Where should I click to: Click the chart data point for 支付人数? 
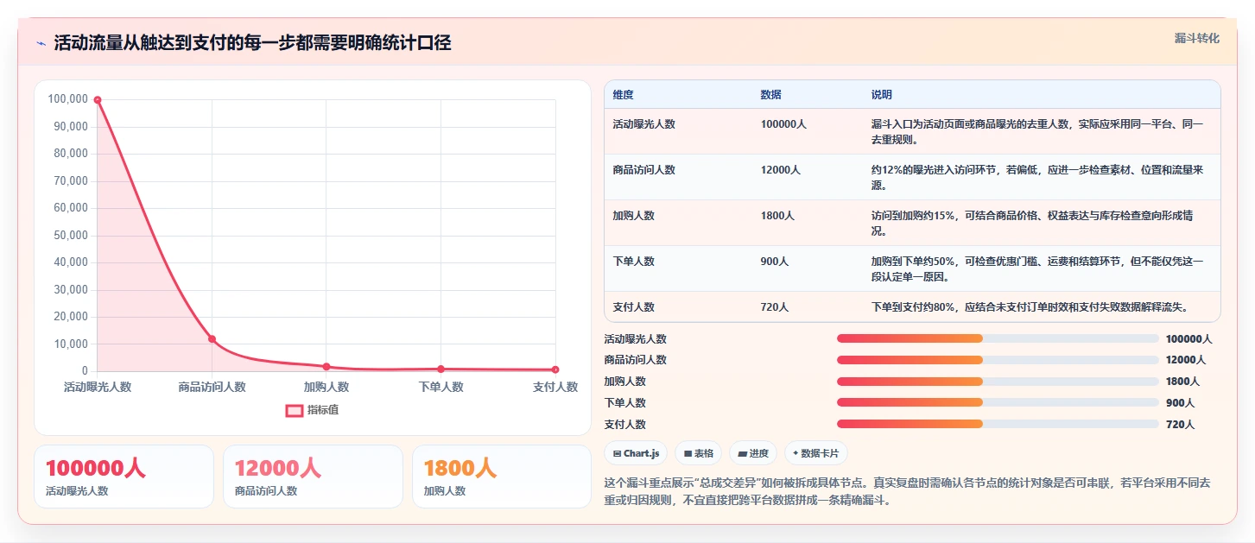[x=555, y=369]
